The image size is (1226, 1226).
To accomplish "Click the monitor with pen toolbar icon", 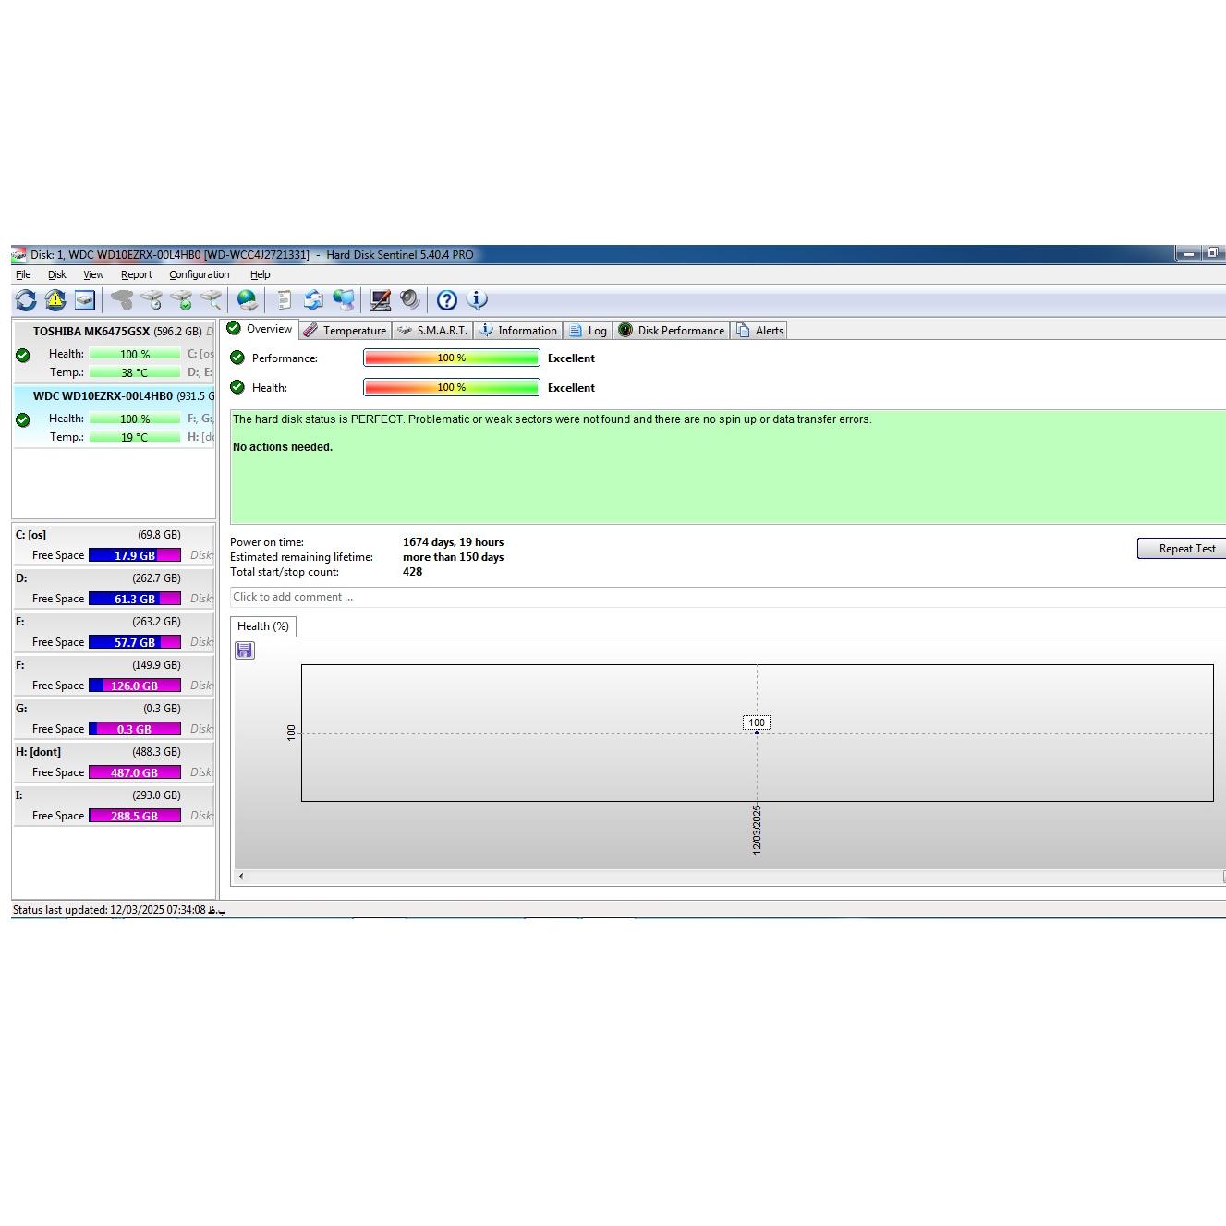I will click(x=380, y=300).
